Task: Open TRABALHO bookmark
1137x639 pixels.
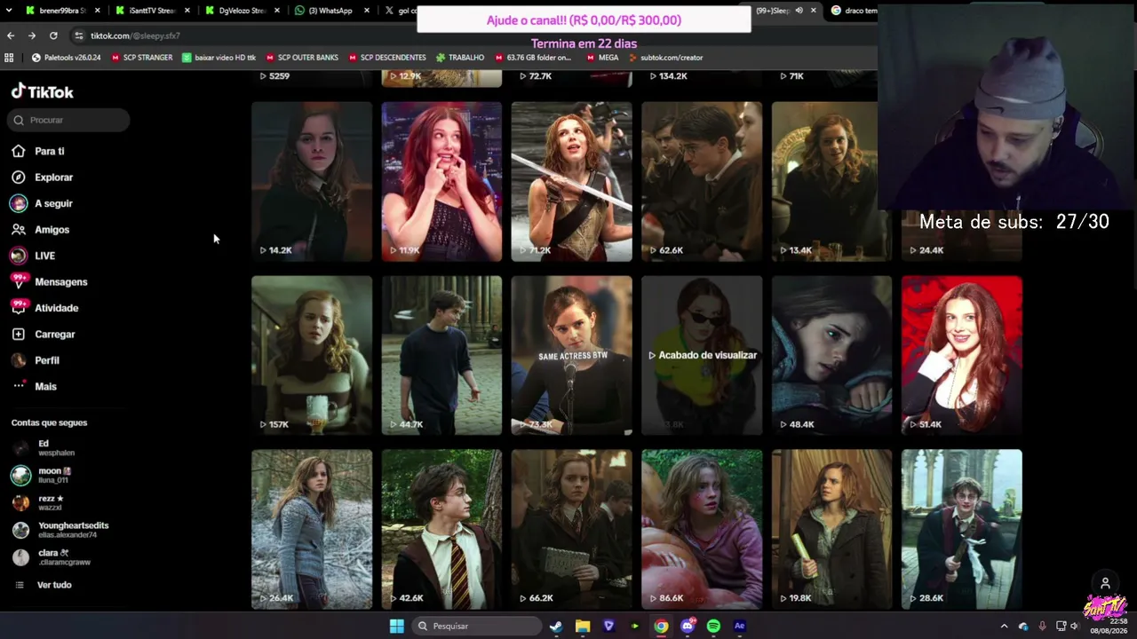Action: [x=459, y=58]
